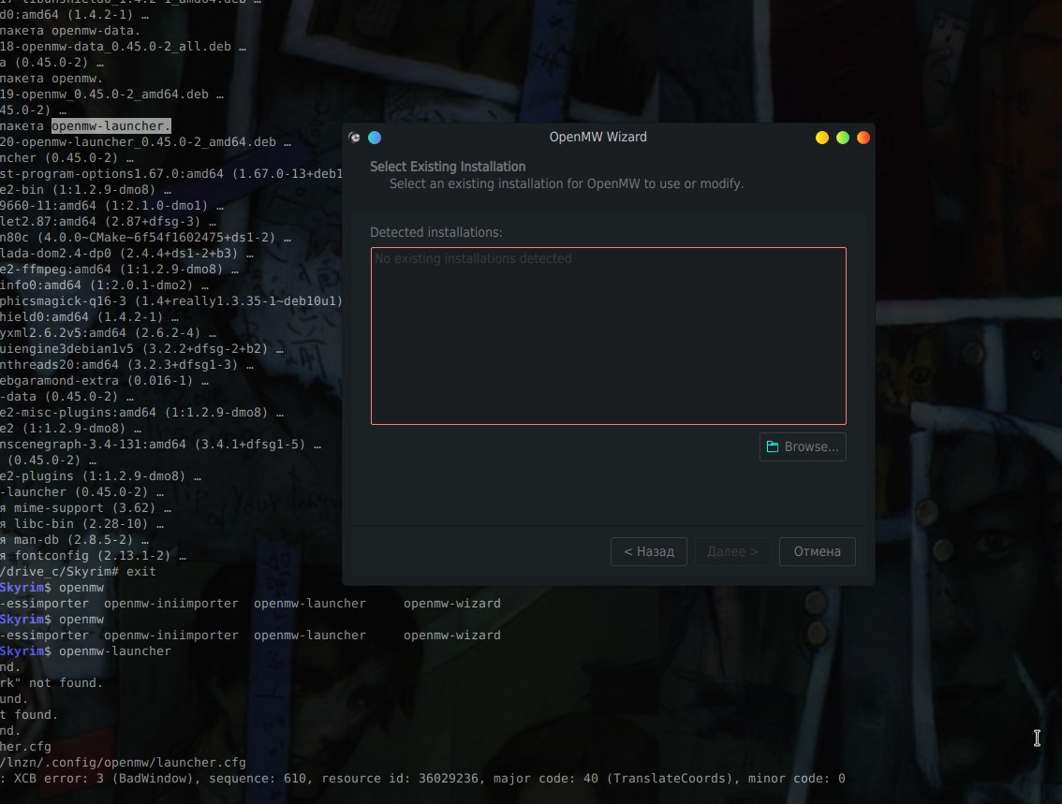Click the green maximize button of OpenMW Wizard
The width and height of the screenshot is (1062, 804).
pos(843,138)
